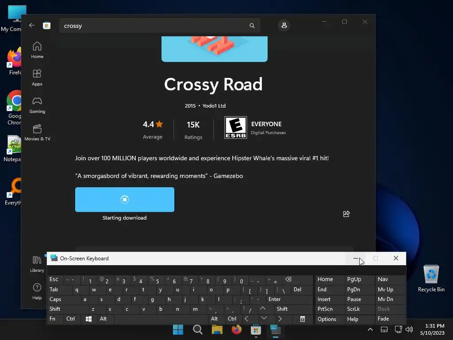This screenshot has width=453, height=340.
Task: Click the 4.4 Average star rating
Action: click(153, 130)
